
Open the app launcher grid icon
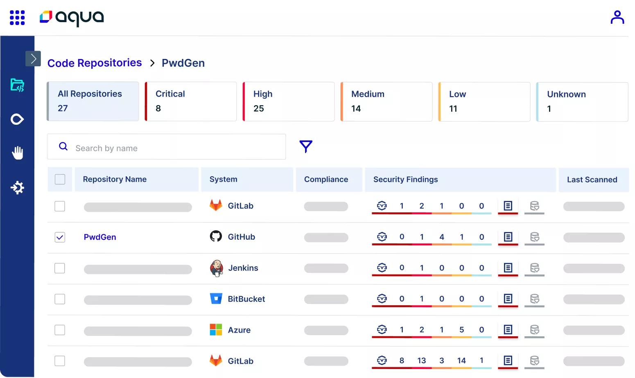17,18
